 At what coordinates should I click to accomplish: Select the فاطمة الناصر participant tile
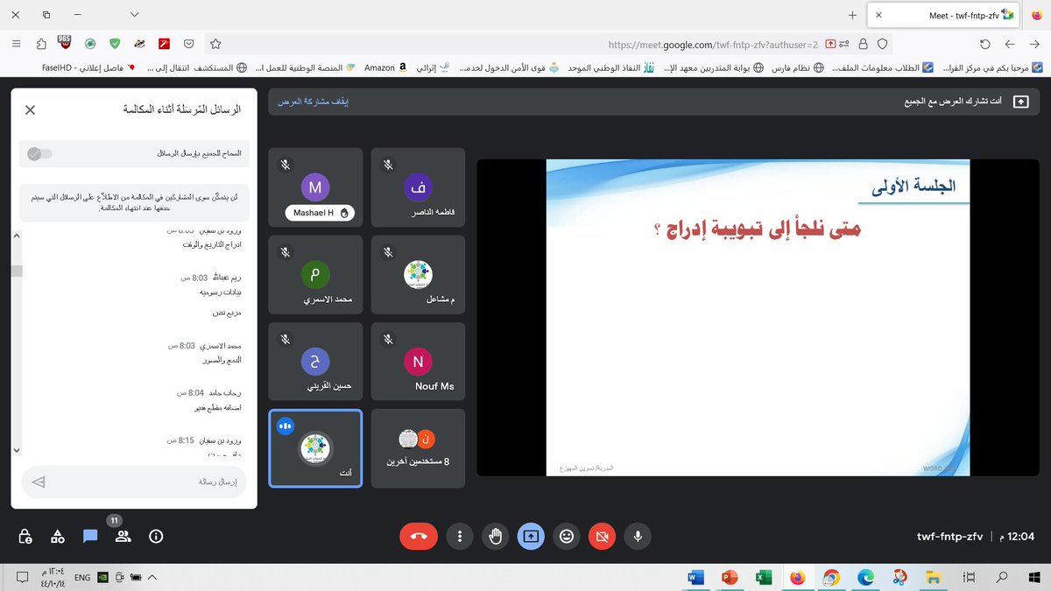(418, 186)
